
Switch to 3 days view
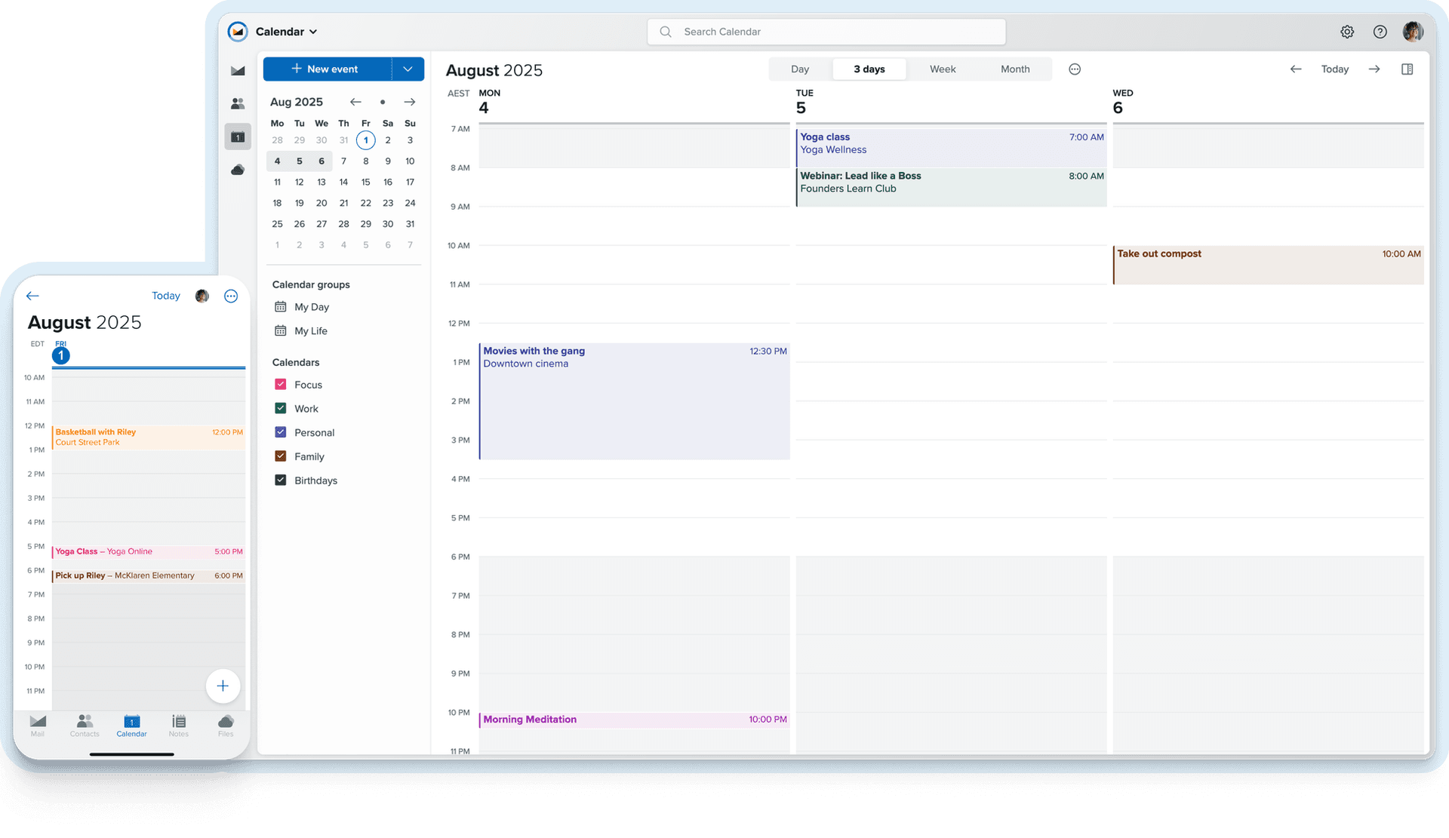(869, 69)
